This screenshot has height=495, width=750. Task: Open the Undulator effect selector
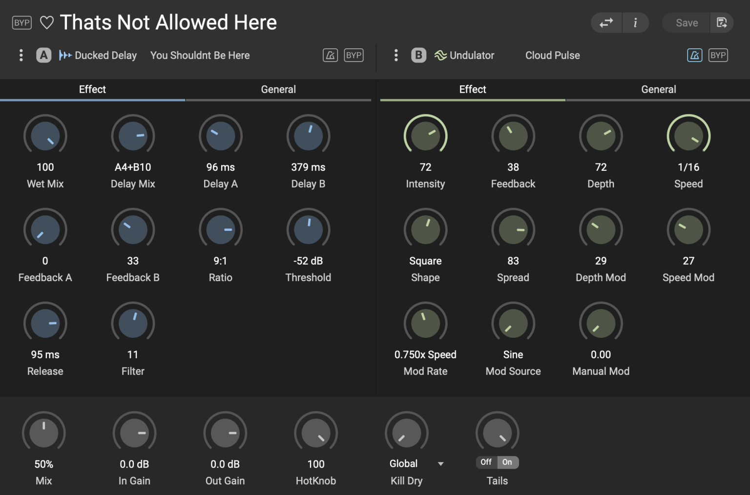472,55
